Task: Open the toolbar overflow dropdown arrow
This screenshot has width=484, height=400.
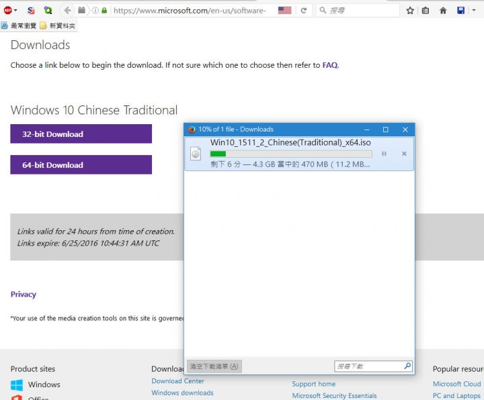Action: pos(474,11)
